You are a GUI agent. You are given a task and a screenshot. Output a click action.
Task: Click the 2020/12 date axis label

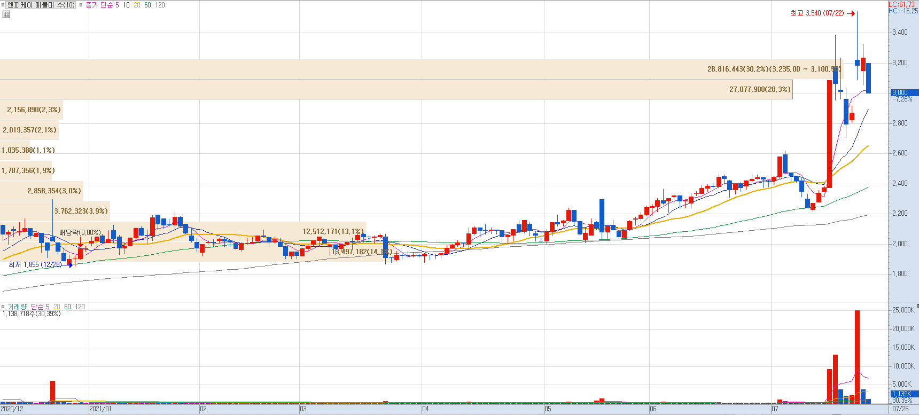pyautogui.click(x=12, y=409)
